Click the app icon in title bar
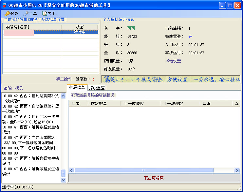 pos(5,5)
